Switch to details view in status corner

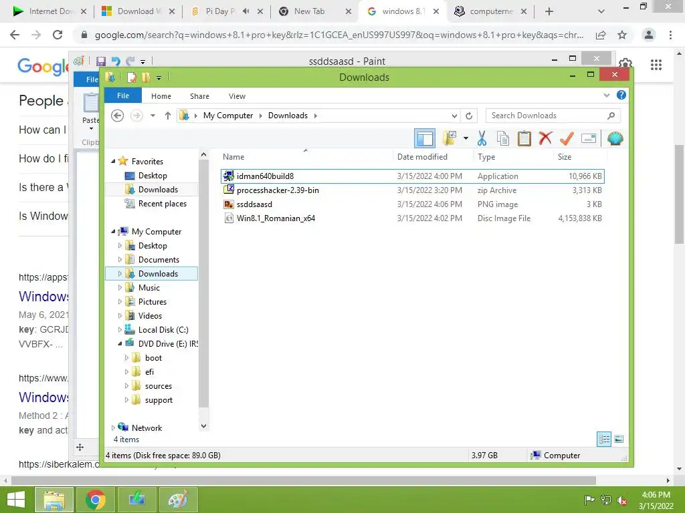[x=604, y=439]
